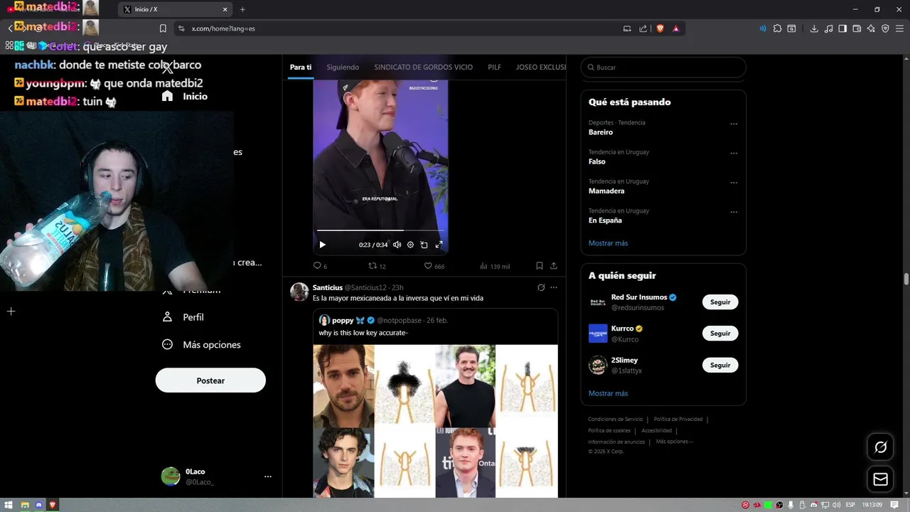
Task: Expand the video to fullscreen
Action: (439, 245)
